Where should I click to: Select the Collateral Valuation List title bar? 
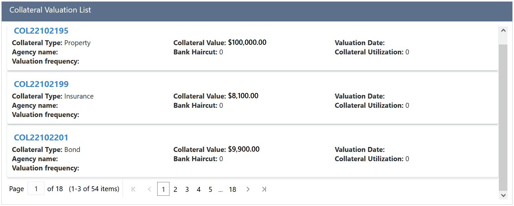point(50,10)
